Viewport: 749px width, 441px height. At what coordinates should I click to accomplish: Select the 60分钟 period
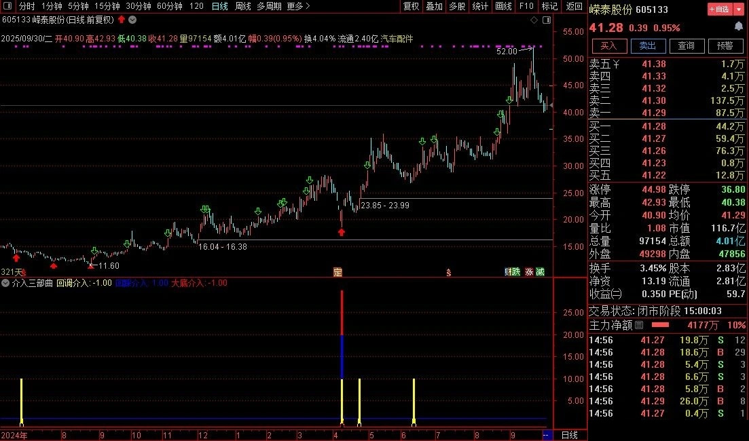click(x=170, y=6)
